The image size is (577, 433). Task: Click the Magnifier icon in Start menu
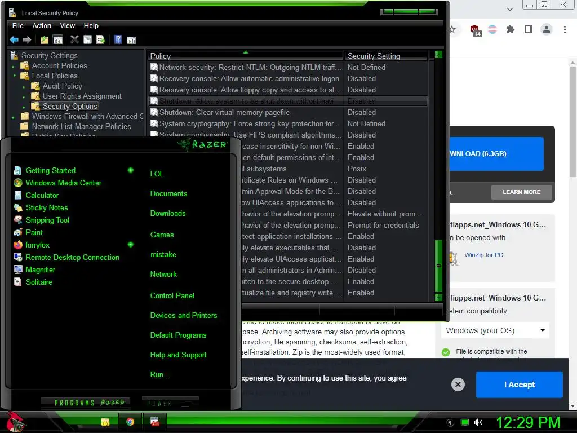point(17,269)
